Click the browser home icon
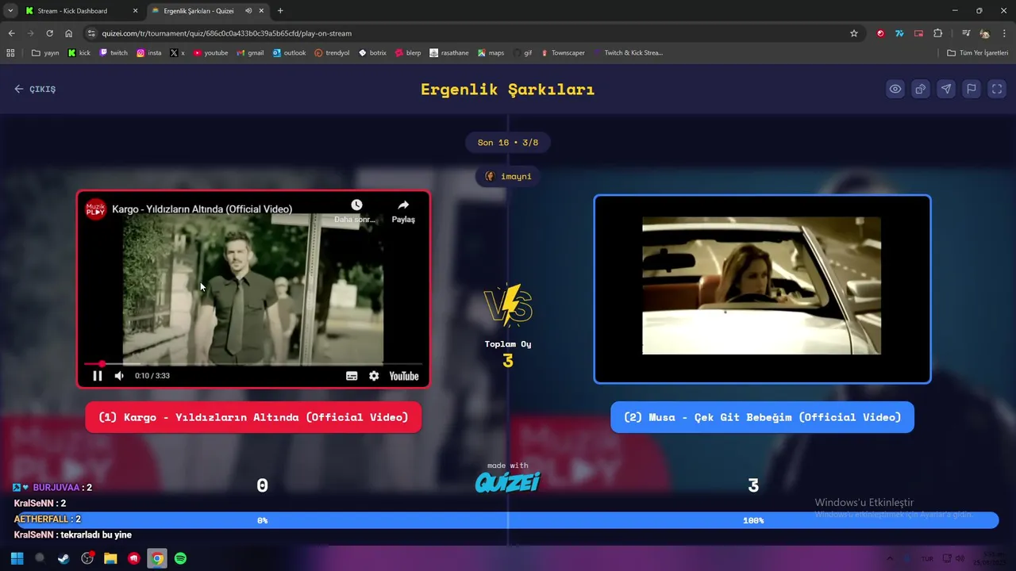The width and height of the screenshot is (1016, 571). [x=68, y=33]
